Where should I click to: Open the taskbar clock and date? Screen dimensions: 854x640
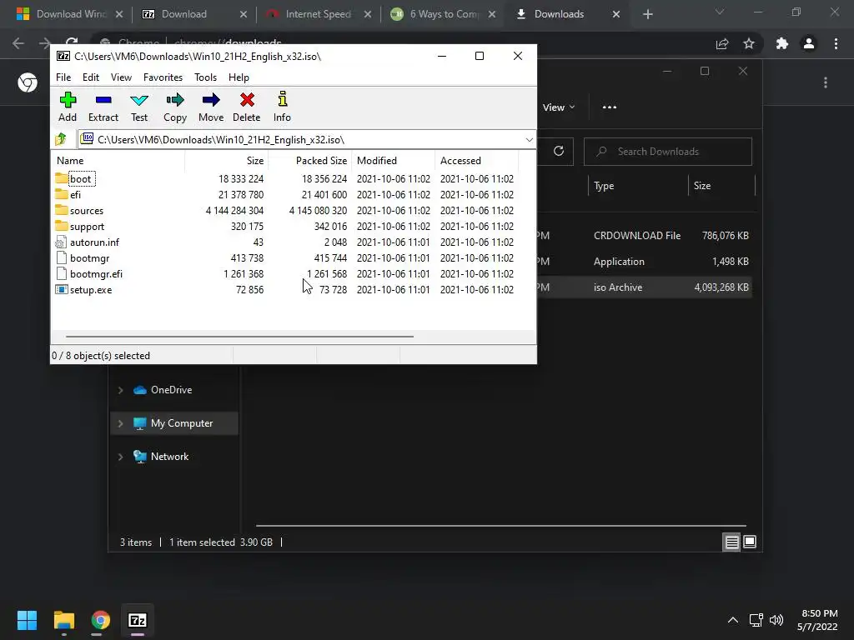(x=817, y=620)
